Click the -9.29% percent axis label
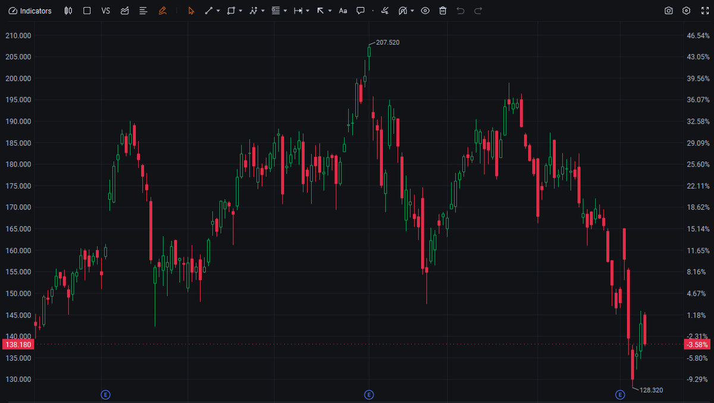 click(x=697, y=379)
